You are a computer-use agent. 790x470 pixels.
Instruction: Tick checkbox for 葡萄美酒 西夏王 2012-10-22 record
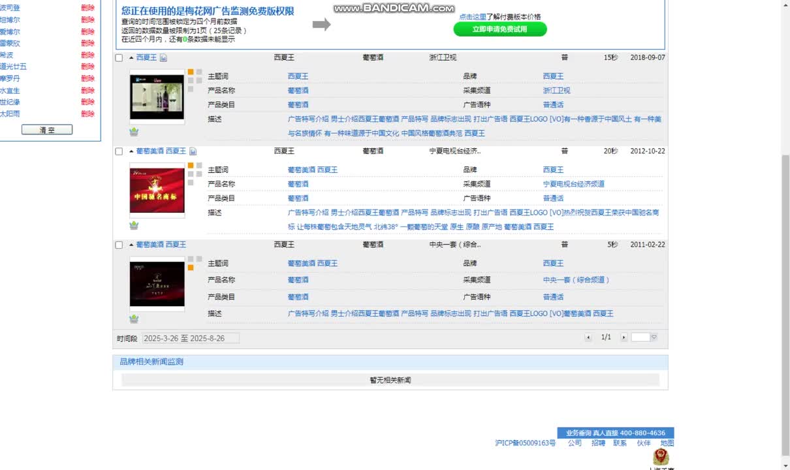(x=119, y=151)
